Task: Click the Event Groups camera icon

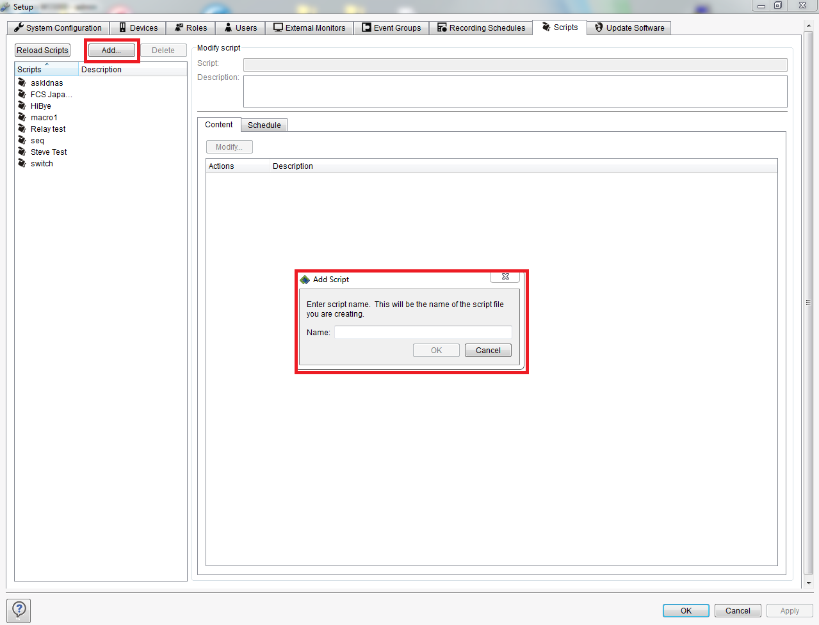Action: [367, 28]
